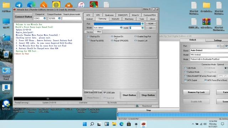The width and height of the screenshot is (228, 128).
Task: Open iTunes music desktop icon
Action: (x=81, y=5)
